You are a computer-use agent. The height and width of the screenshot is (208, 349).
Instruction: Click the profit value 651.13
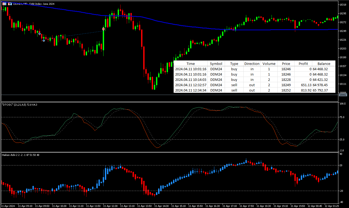(306, 85)
